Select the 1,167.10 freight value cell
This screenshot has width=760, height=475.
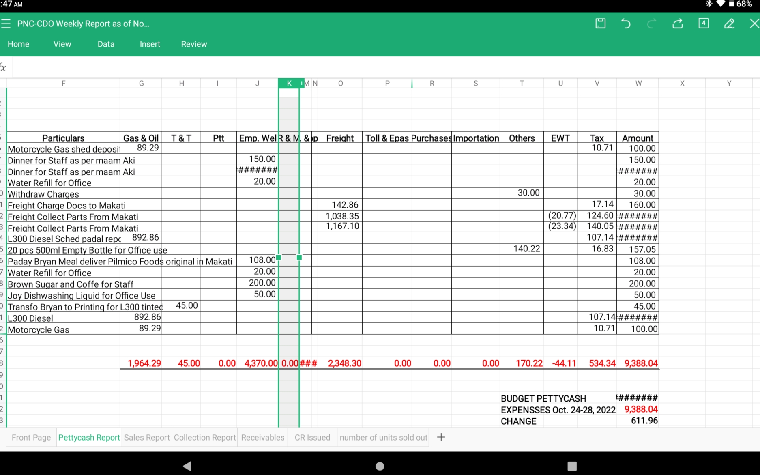[x=340, y=226]
